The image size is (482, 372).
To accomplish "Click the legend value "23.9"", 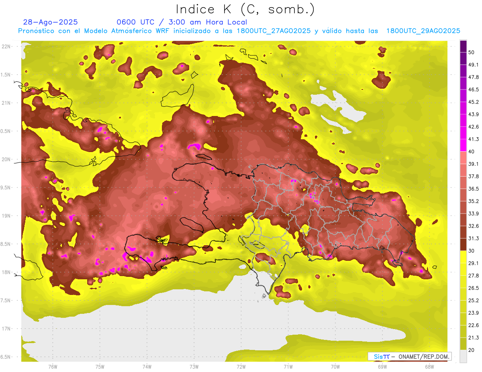I will pos(474,313).
